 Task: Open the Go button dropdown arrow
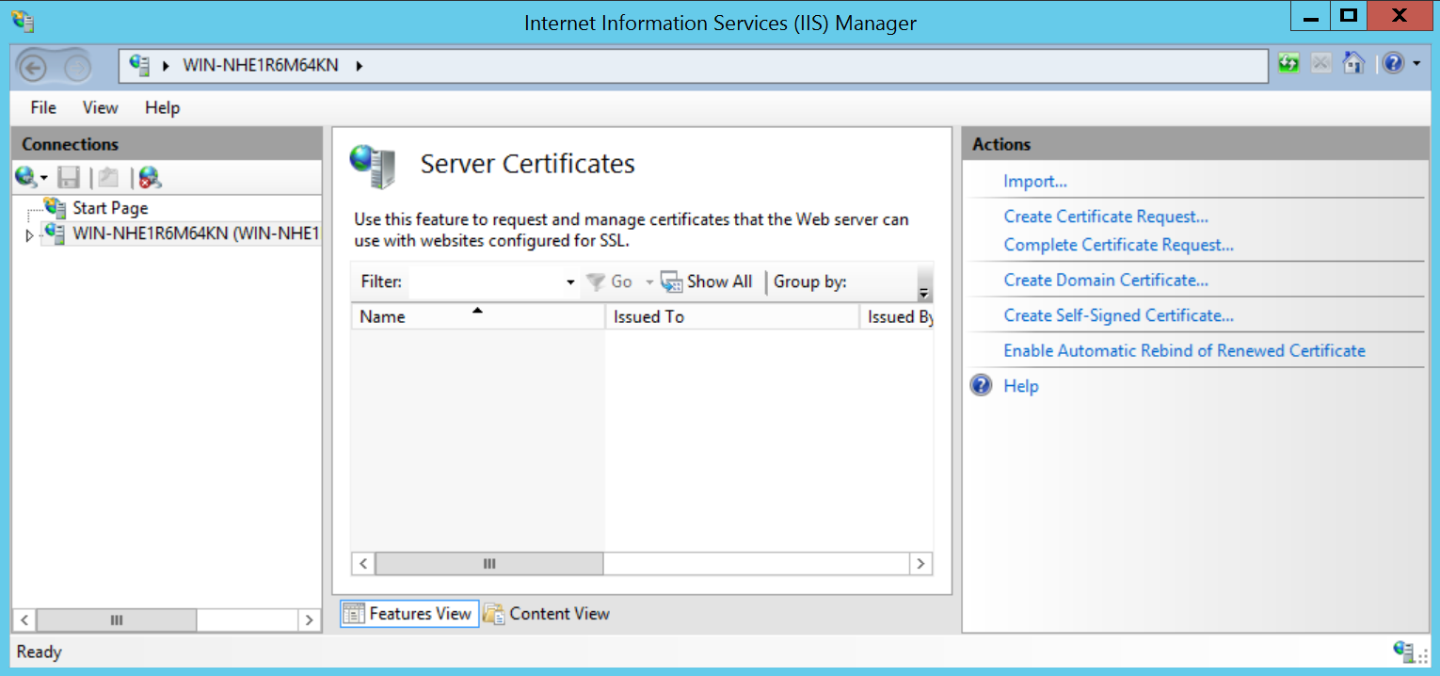click(648, 282)
